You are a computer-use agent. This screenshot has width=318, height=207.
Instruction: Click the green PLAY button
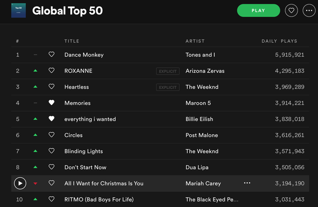[x=259, y=10]
